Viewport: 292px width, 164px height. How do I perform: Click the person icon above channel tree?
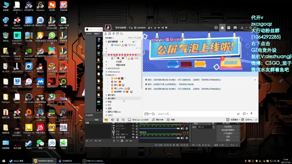(x=105, y=34)
